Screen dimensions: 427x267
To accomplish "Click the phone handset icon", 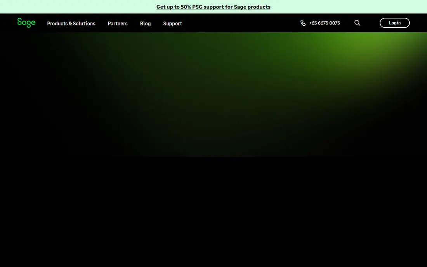I will pyautogui.click(x=303, y=23).
